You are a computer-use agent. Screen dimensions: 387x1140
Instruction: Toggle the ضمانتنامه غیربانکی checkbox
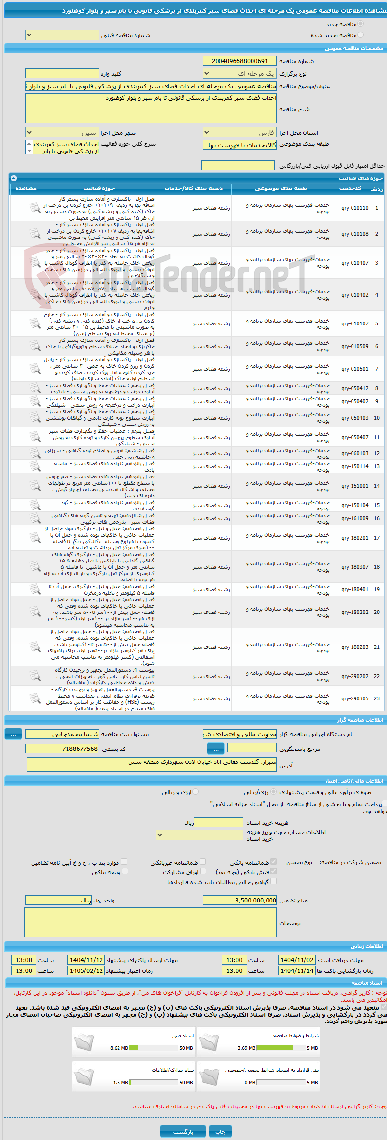coord(203,862)
